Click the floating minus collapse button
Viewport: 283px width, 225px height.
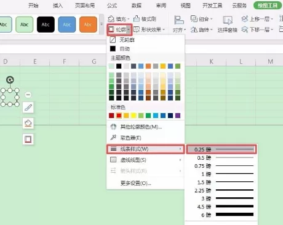pyautogui.click(x=28, y=95)
